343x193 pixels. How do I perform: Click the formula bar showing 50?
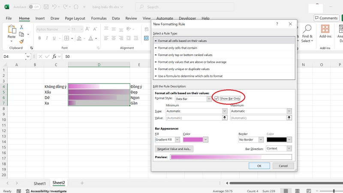107,57
